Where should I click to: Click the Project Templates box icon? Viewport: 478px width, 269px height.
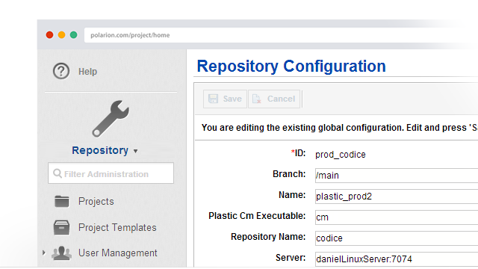pyautogui.click(x=61, y=227)
